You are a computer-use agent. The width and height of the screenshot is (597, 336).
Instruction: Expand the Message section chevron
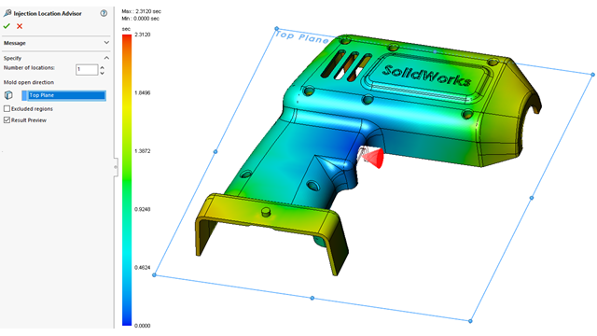(x=106, y=43)
